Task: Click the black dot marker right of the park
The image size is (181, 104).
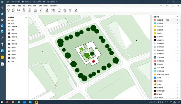Action: pos(137,40)
